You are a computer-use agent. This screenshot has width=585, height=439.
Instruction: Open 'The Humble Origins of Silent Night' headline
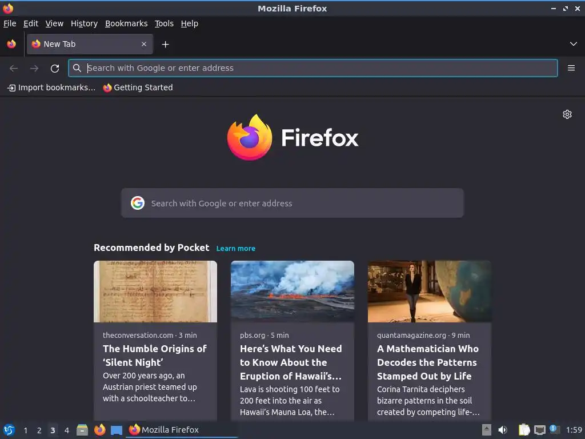pos(155,356)
